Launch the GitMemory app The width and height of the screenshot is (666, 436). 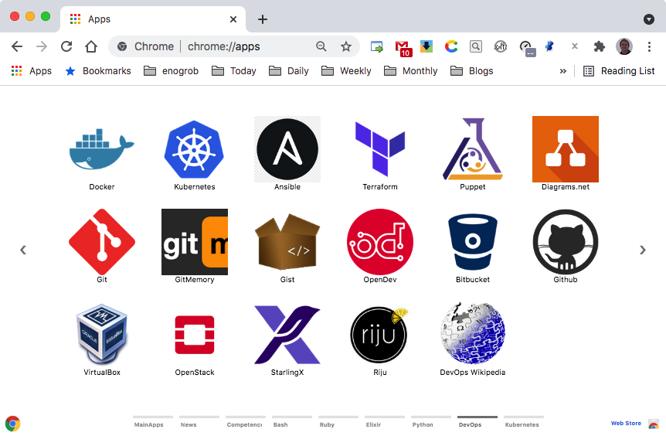coord(195,242)
